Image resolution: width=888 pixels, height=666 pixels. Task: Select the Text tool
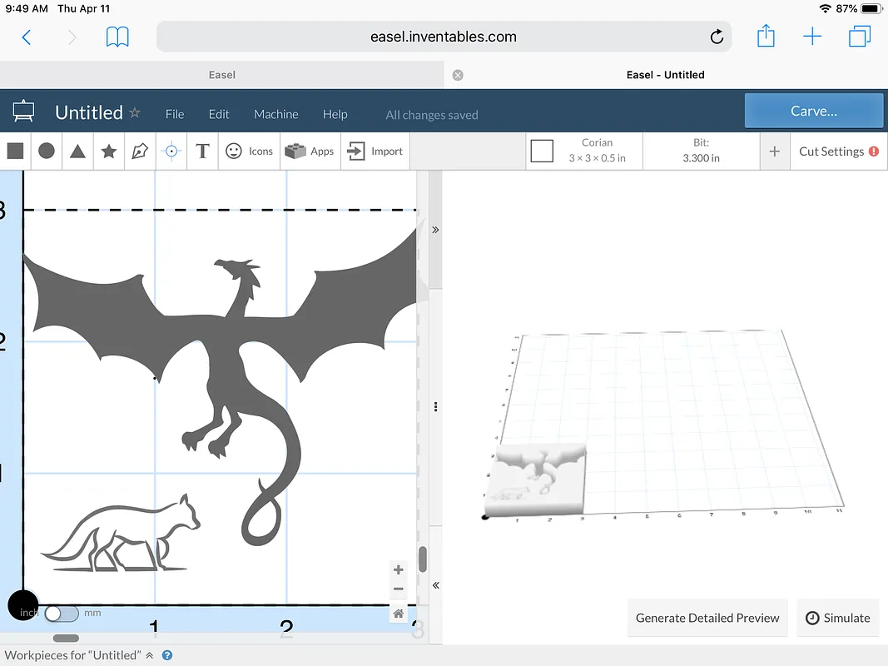[x=202, y=152]
